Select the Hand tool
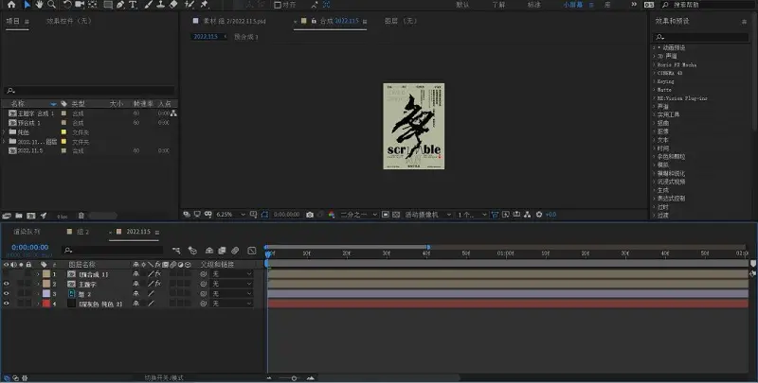The height and width of the screenshot is (383, 758). [x=39, y=5]
